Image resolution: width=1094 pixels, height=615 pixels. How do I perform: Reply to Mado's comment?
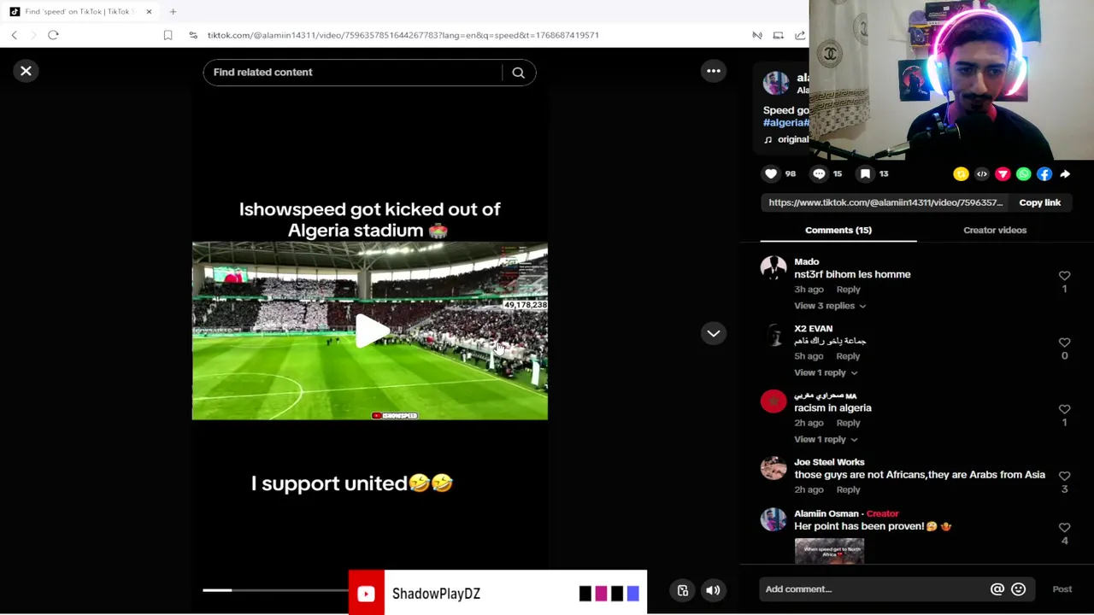[x=848, y=290]
